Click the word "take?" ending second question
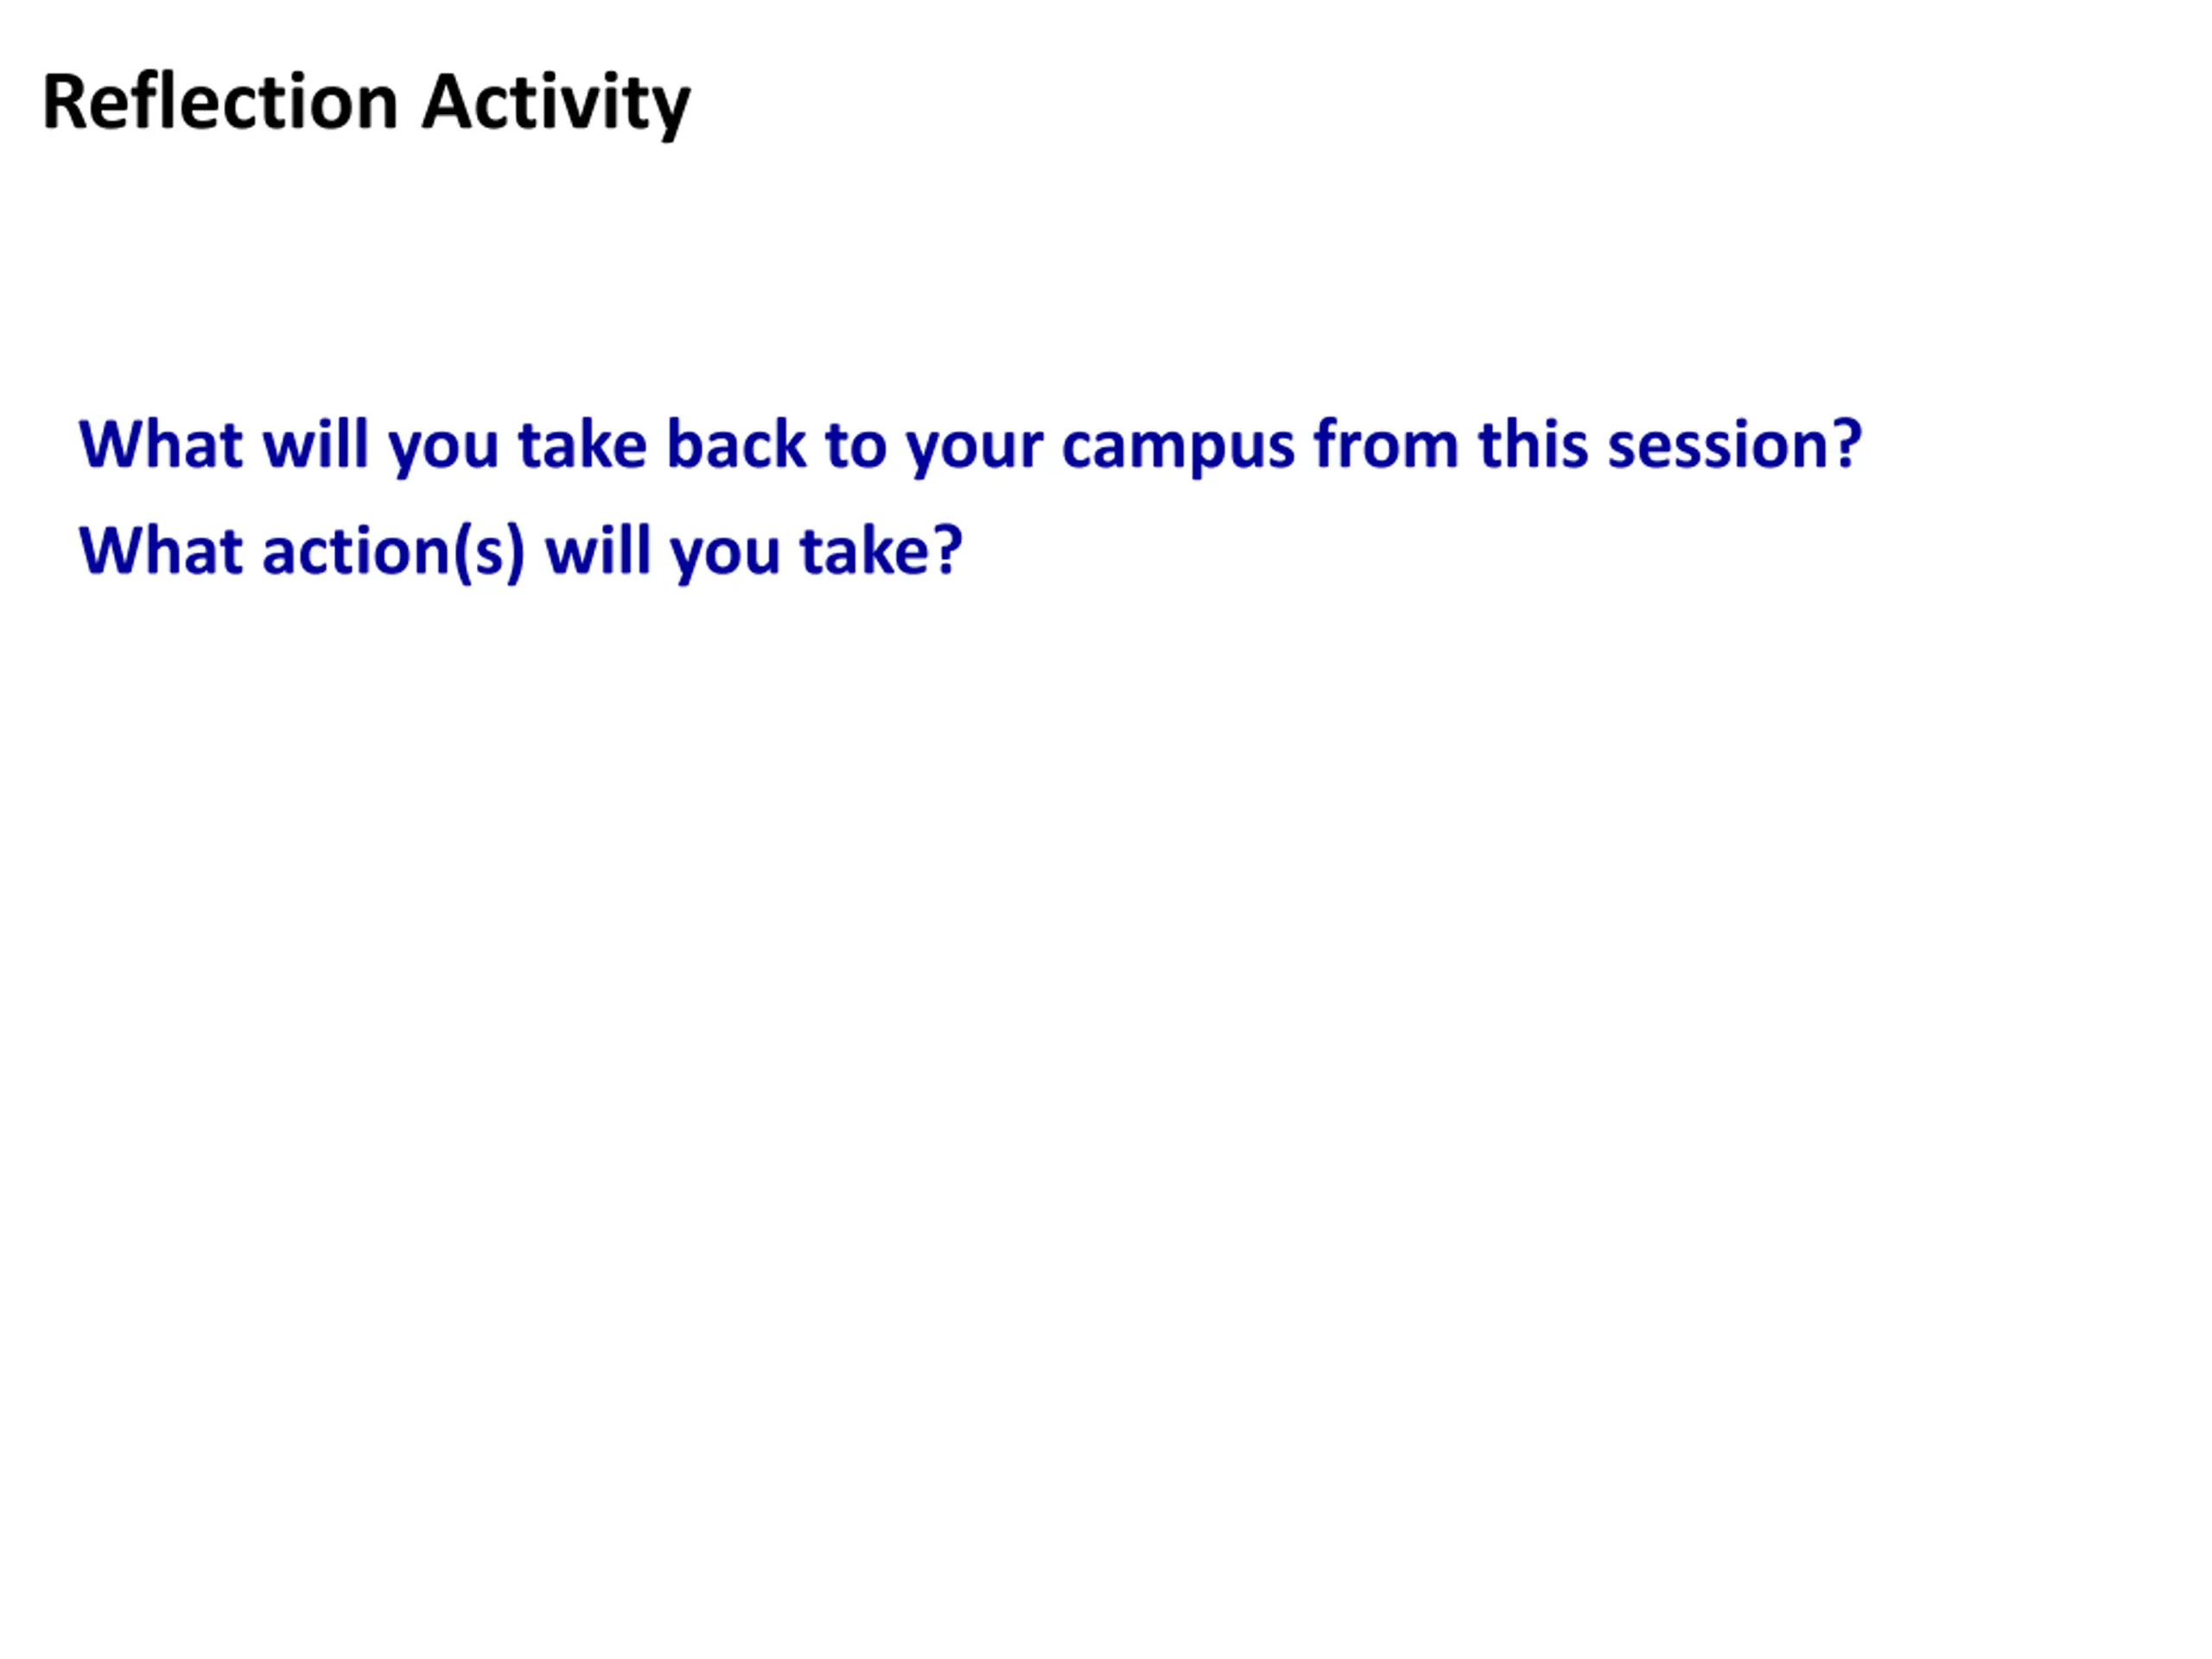This screenshot has height=1659, width=2212. [880, 551]
